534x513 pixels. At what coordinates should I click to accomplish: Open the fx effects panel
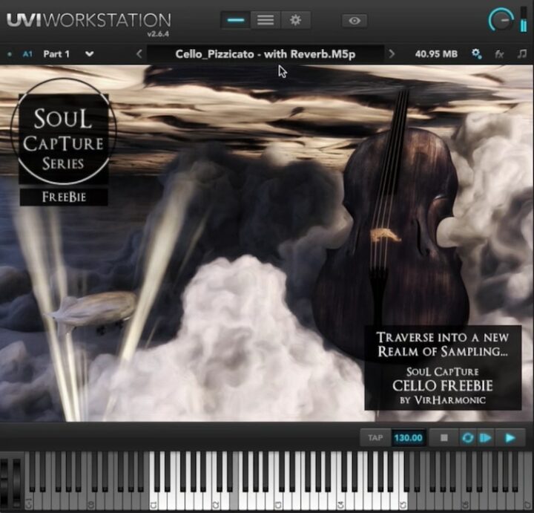click(x=499, y=54)
